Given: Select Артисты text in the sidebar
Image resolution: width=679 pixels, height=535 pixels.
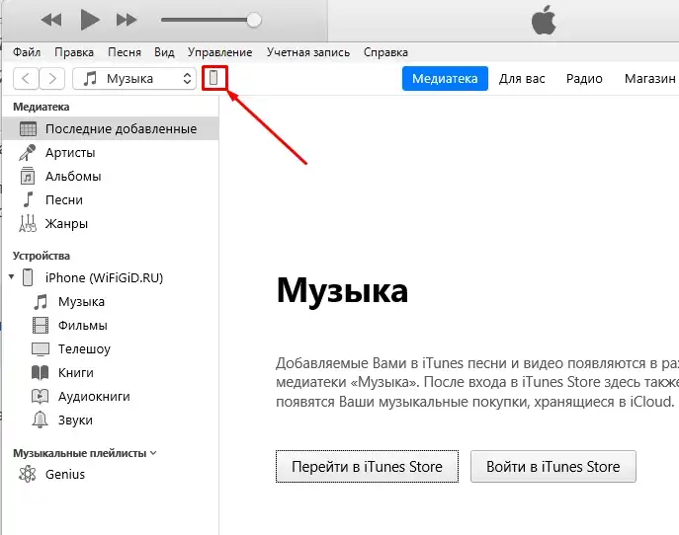Looking at the screenshot, I should click(70, 153).
